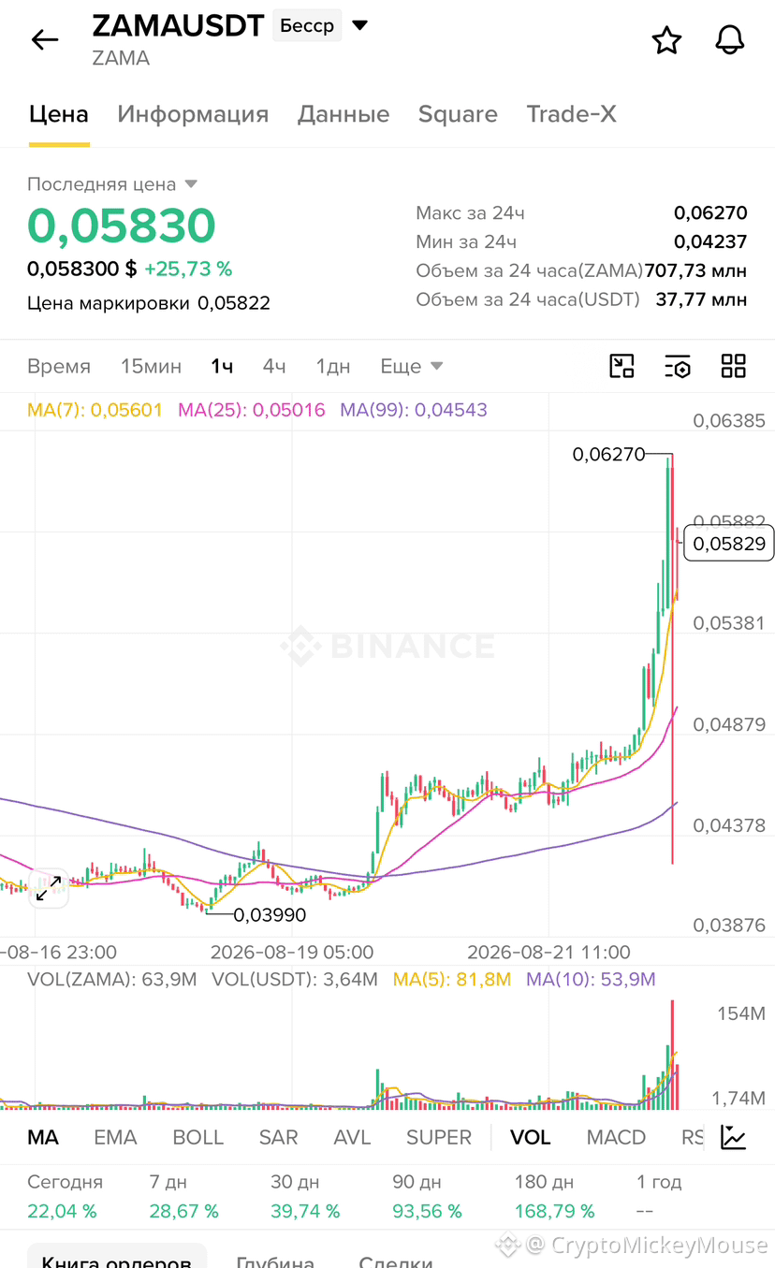Toggle the SAR overlay indicator

(x=278, y=1137)
